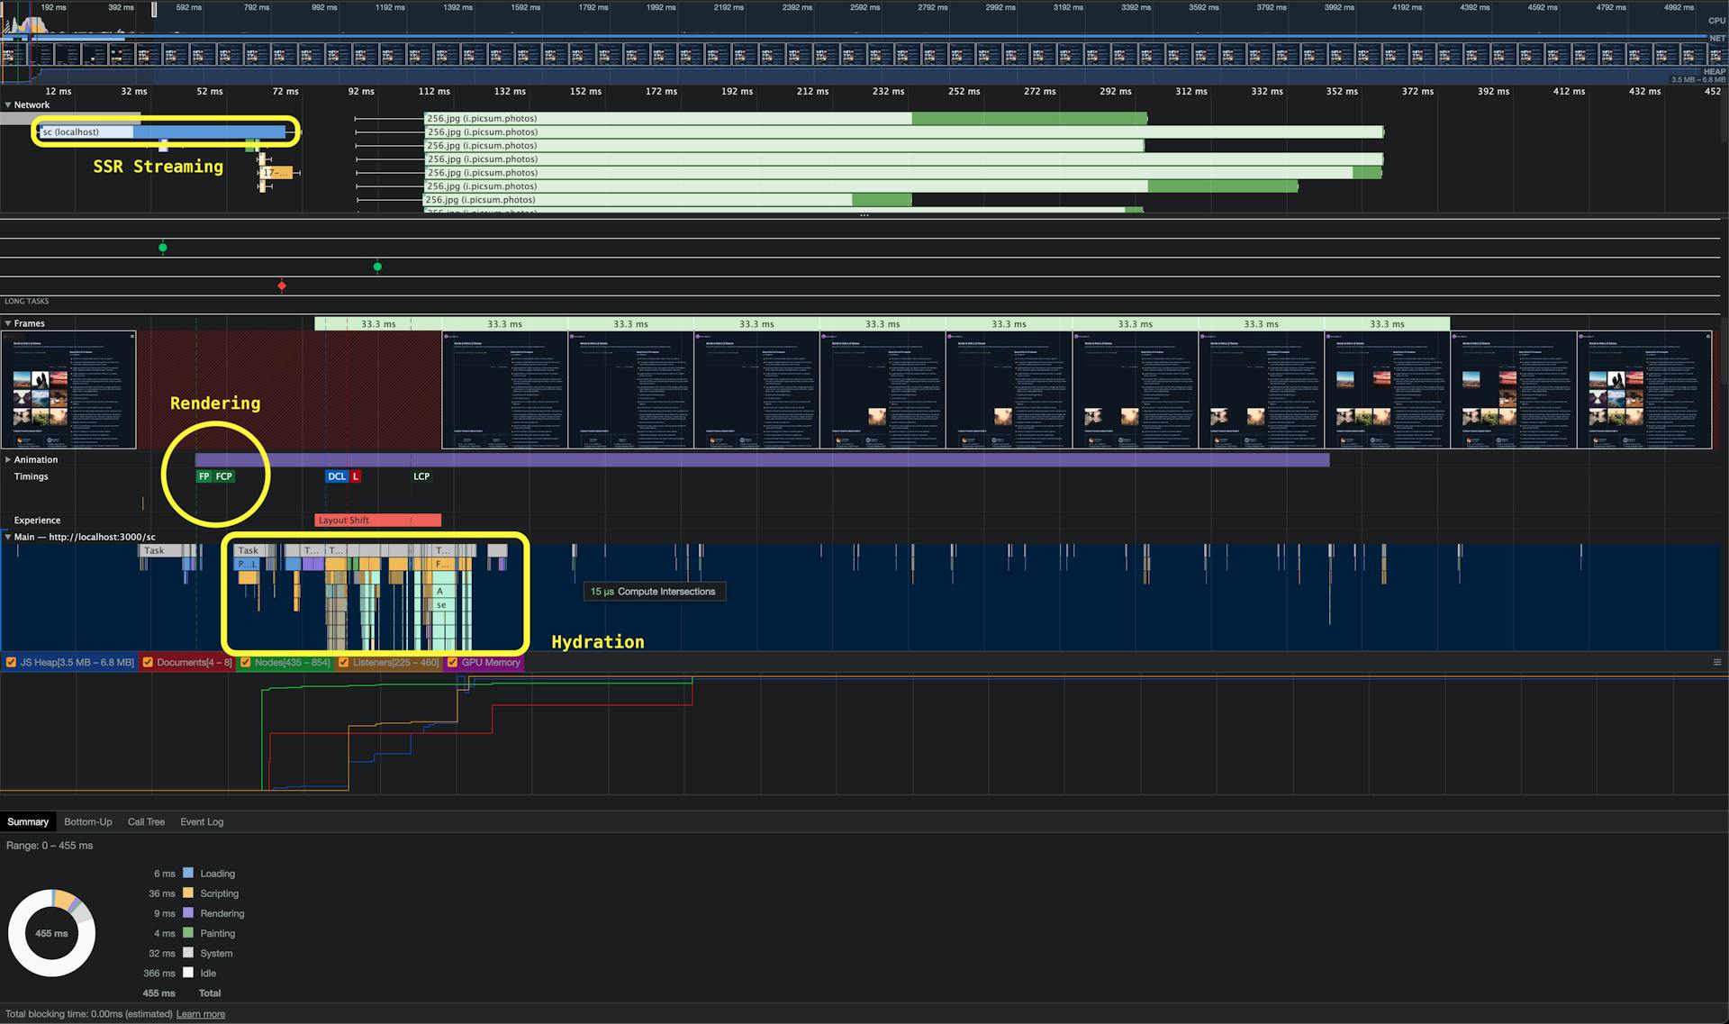Click the FP timing marker
This screenshot has width=1729, height=1024.
[204, 476]
